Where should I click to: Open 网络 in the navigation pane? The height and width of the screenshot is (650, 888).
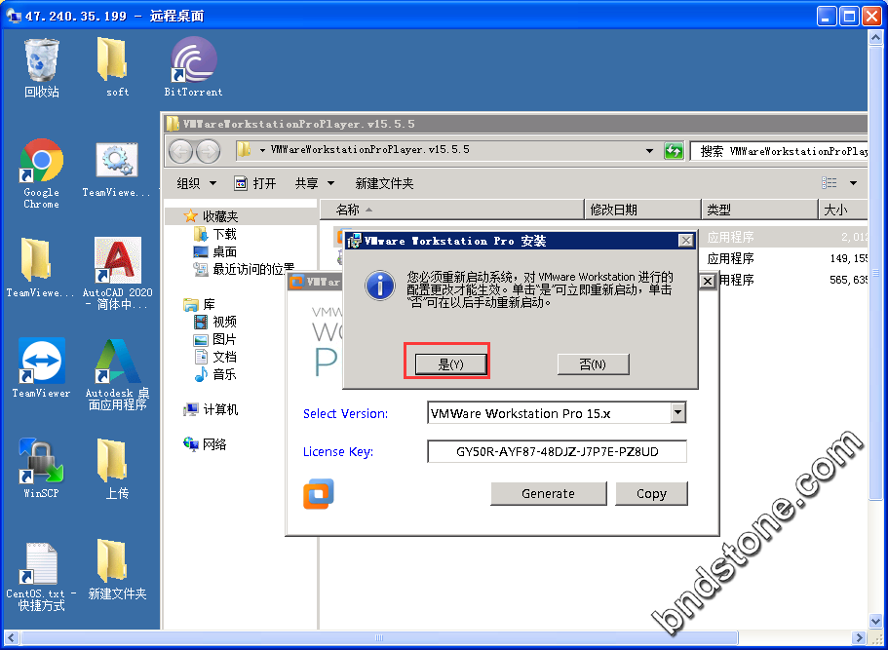click(x=205, y=444)
